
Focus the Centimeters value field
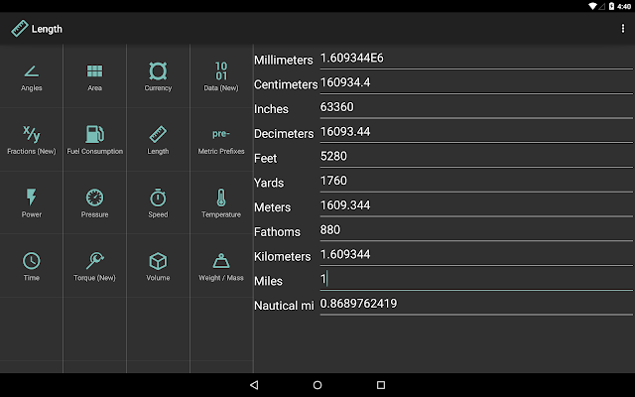click(x=476, y=83)
